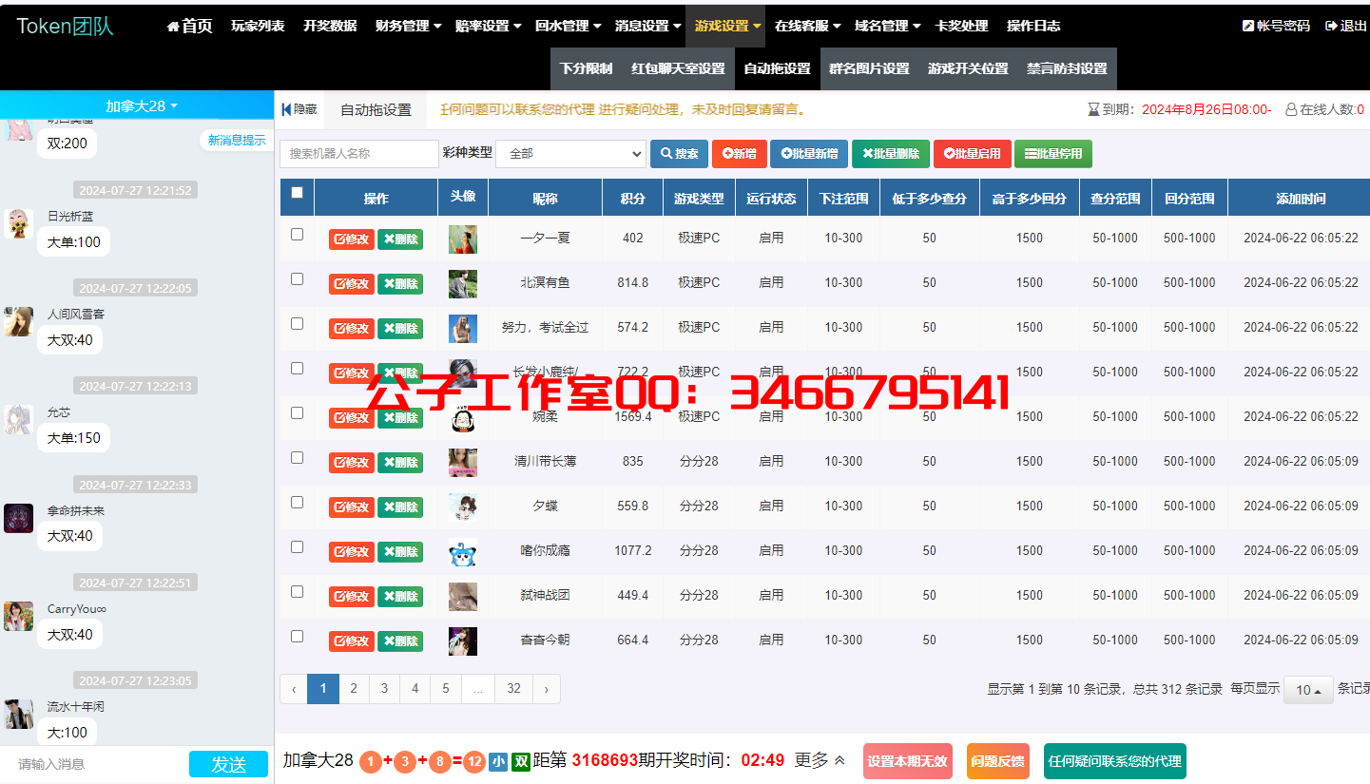Open the 彩种类型 combo box

(x=570, y=153)
